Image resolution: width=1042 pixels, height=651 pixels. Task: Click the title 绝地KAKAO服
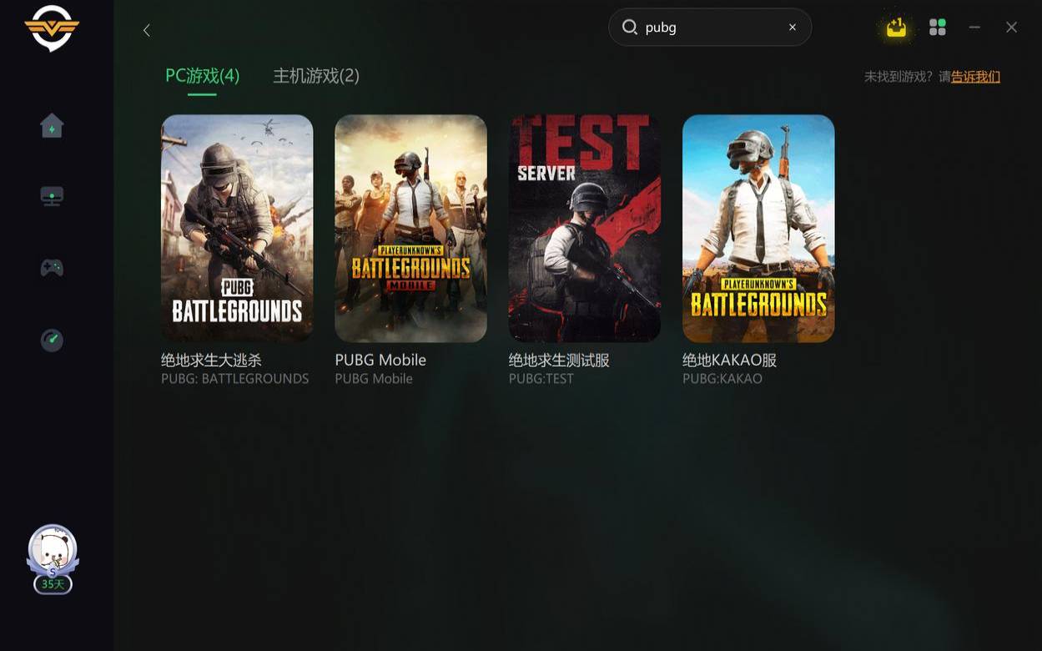click(729, 360)
